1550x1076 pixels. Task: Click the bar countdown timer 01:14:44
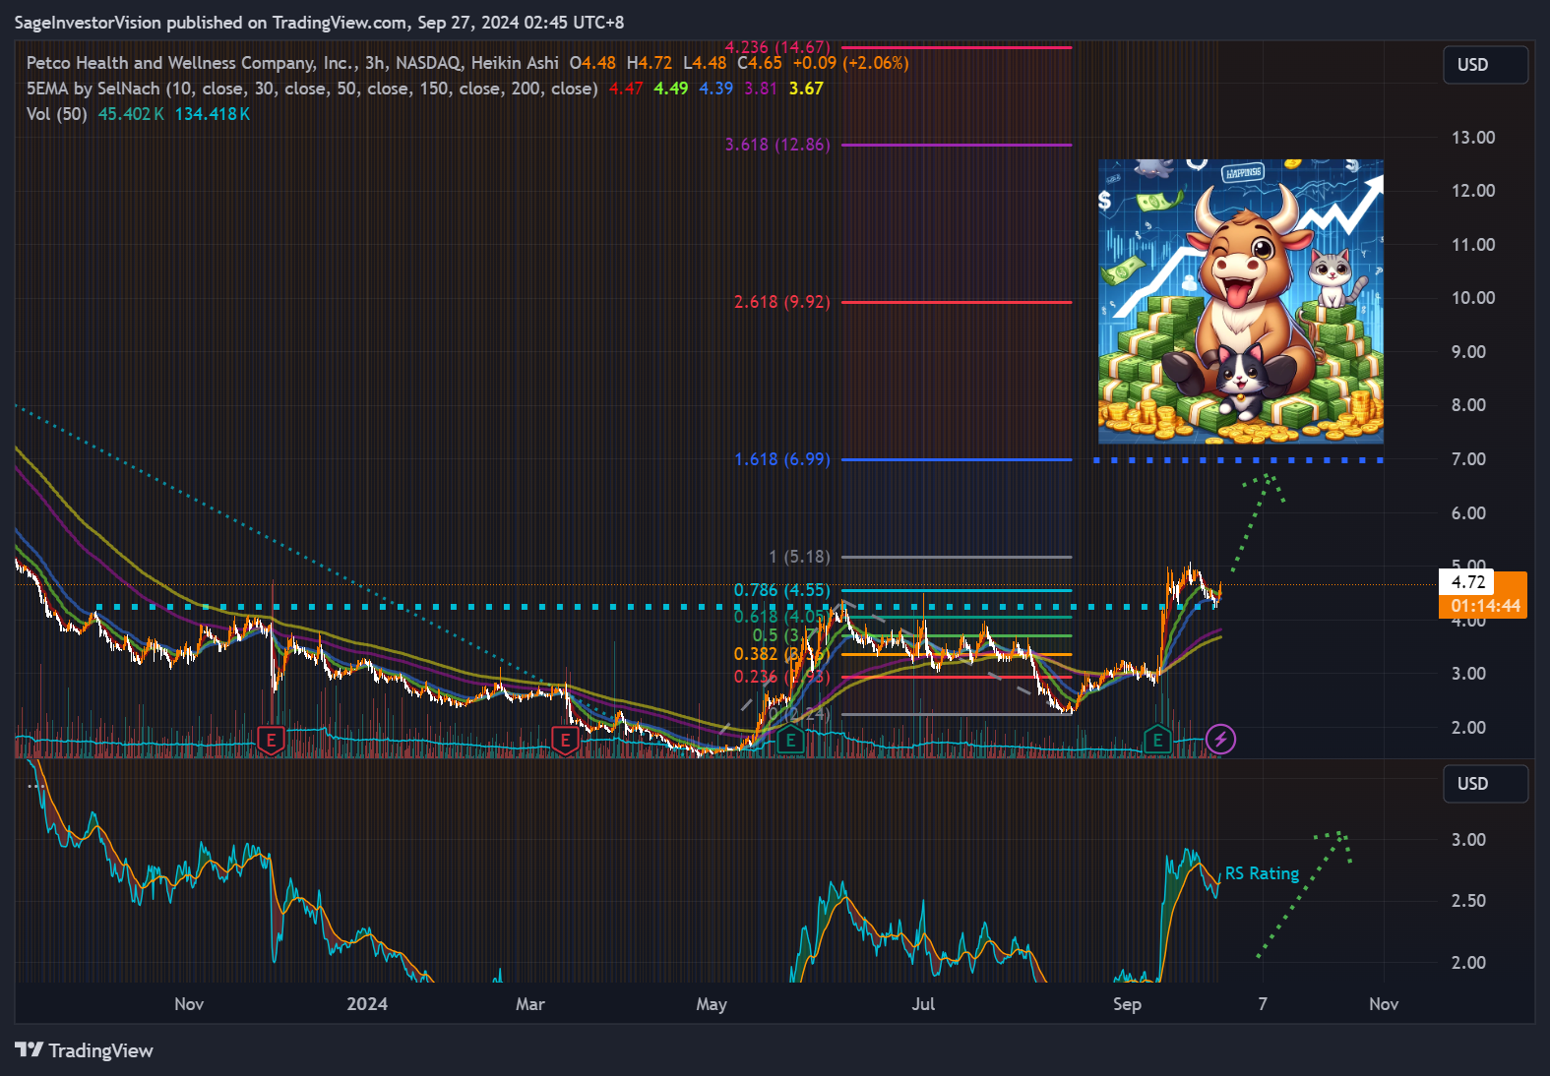(1485, 606)
